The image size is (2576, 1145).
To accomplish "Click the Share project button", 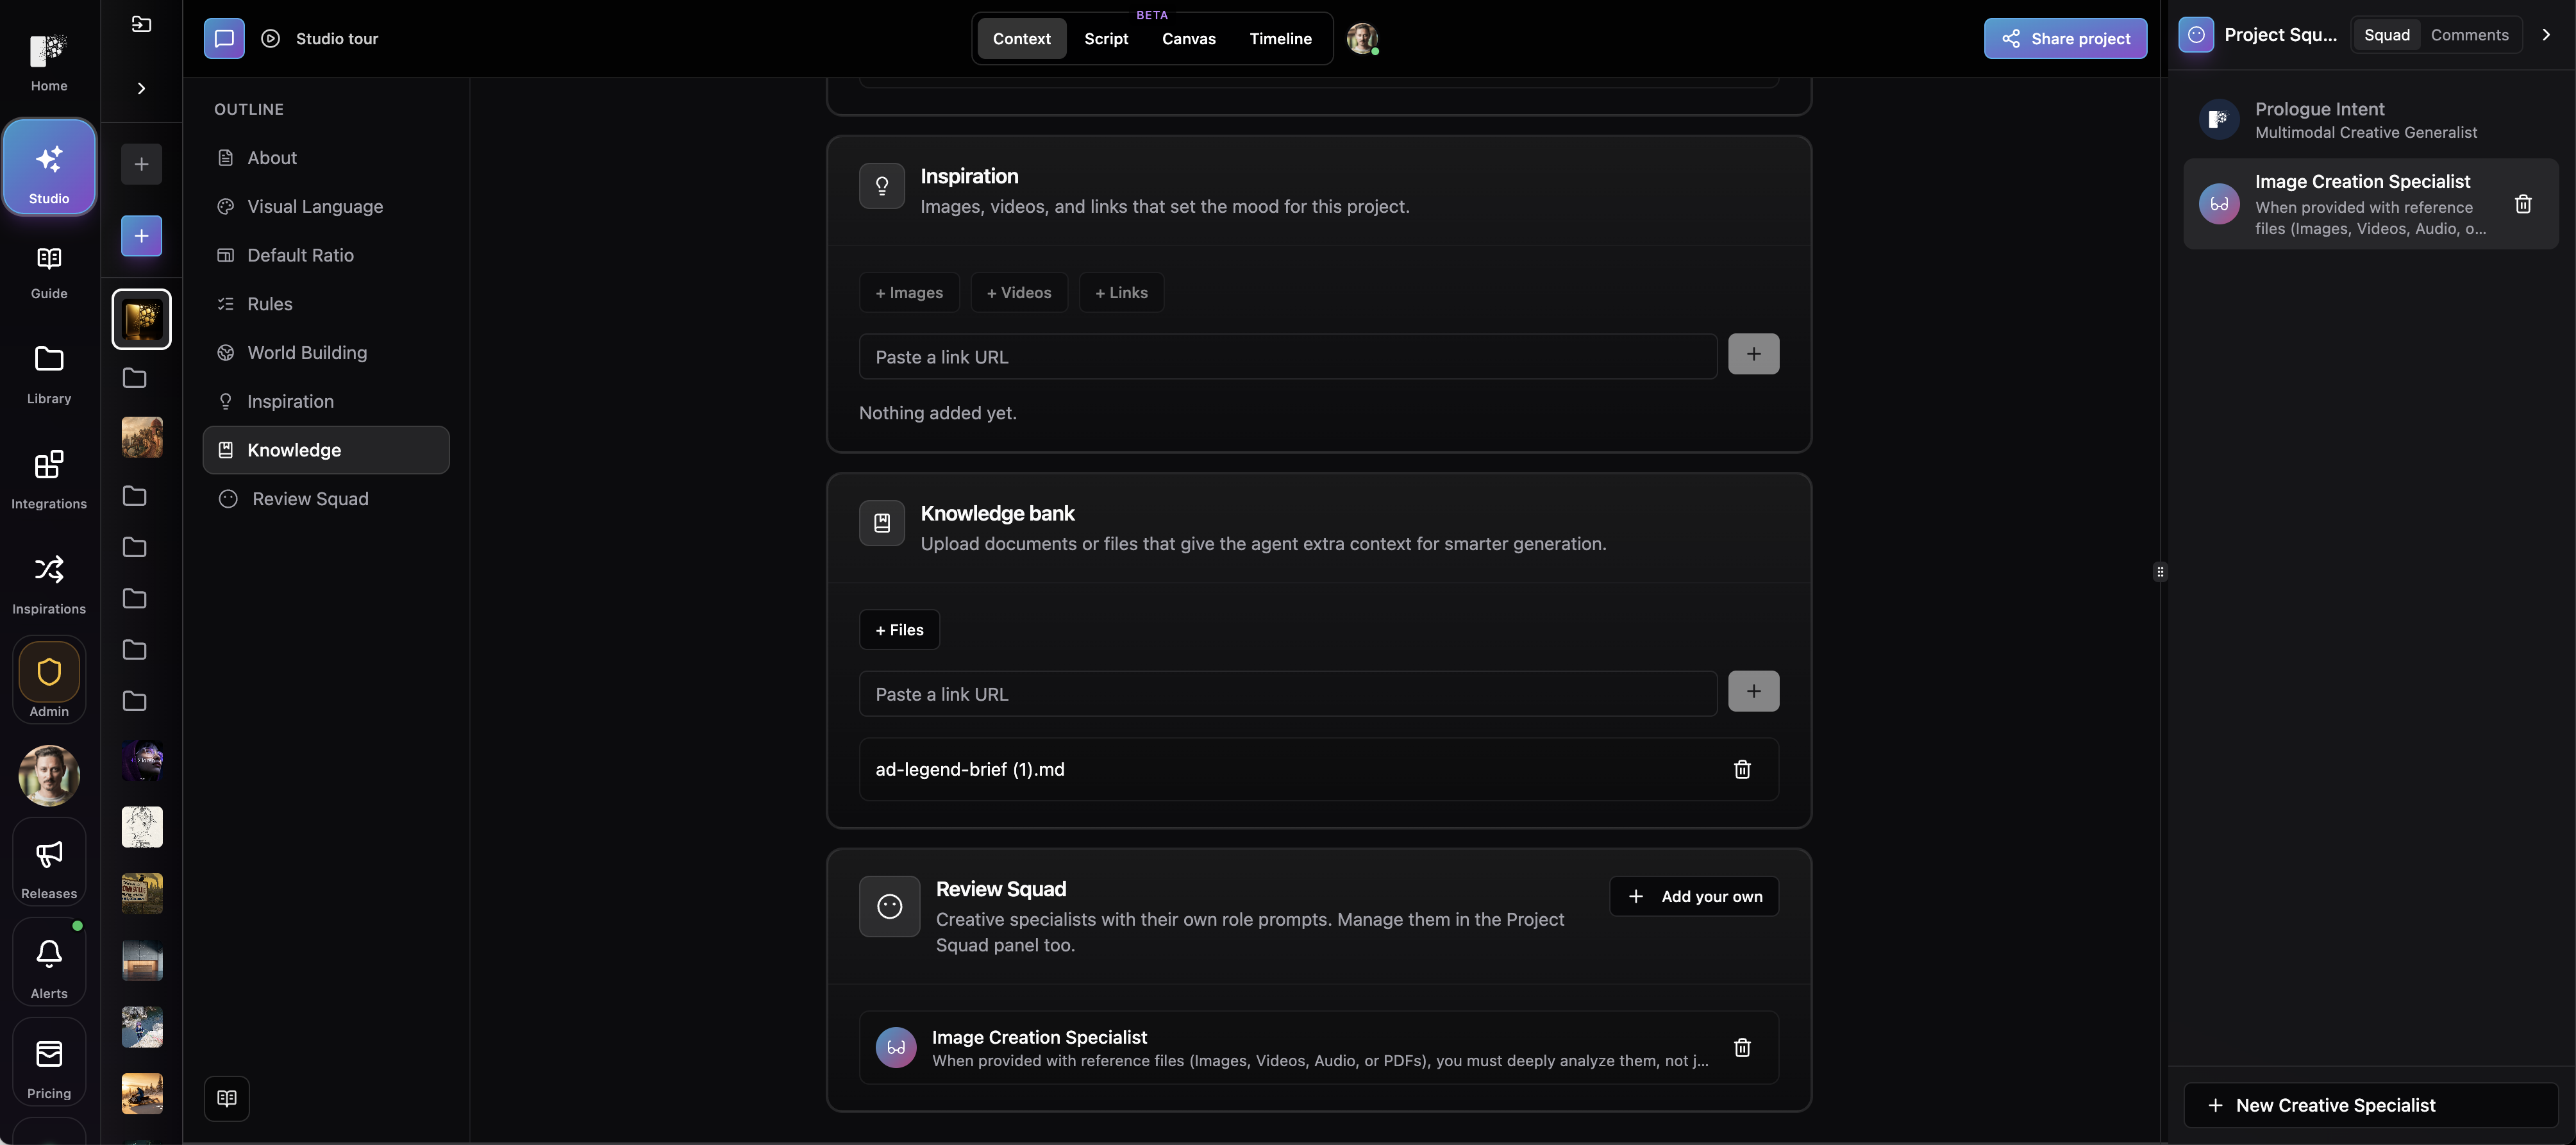I will (2065, 39).
